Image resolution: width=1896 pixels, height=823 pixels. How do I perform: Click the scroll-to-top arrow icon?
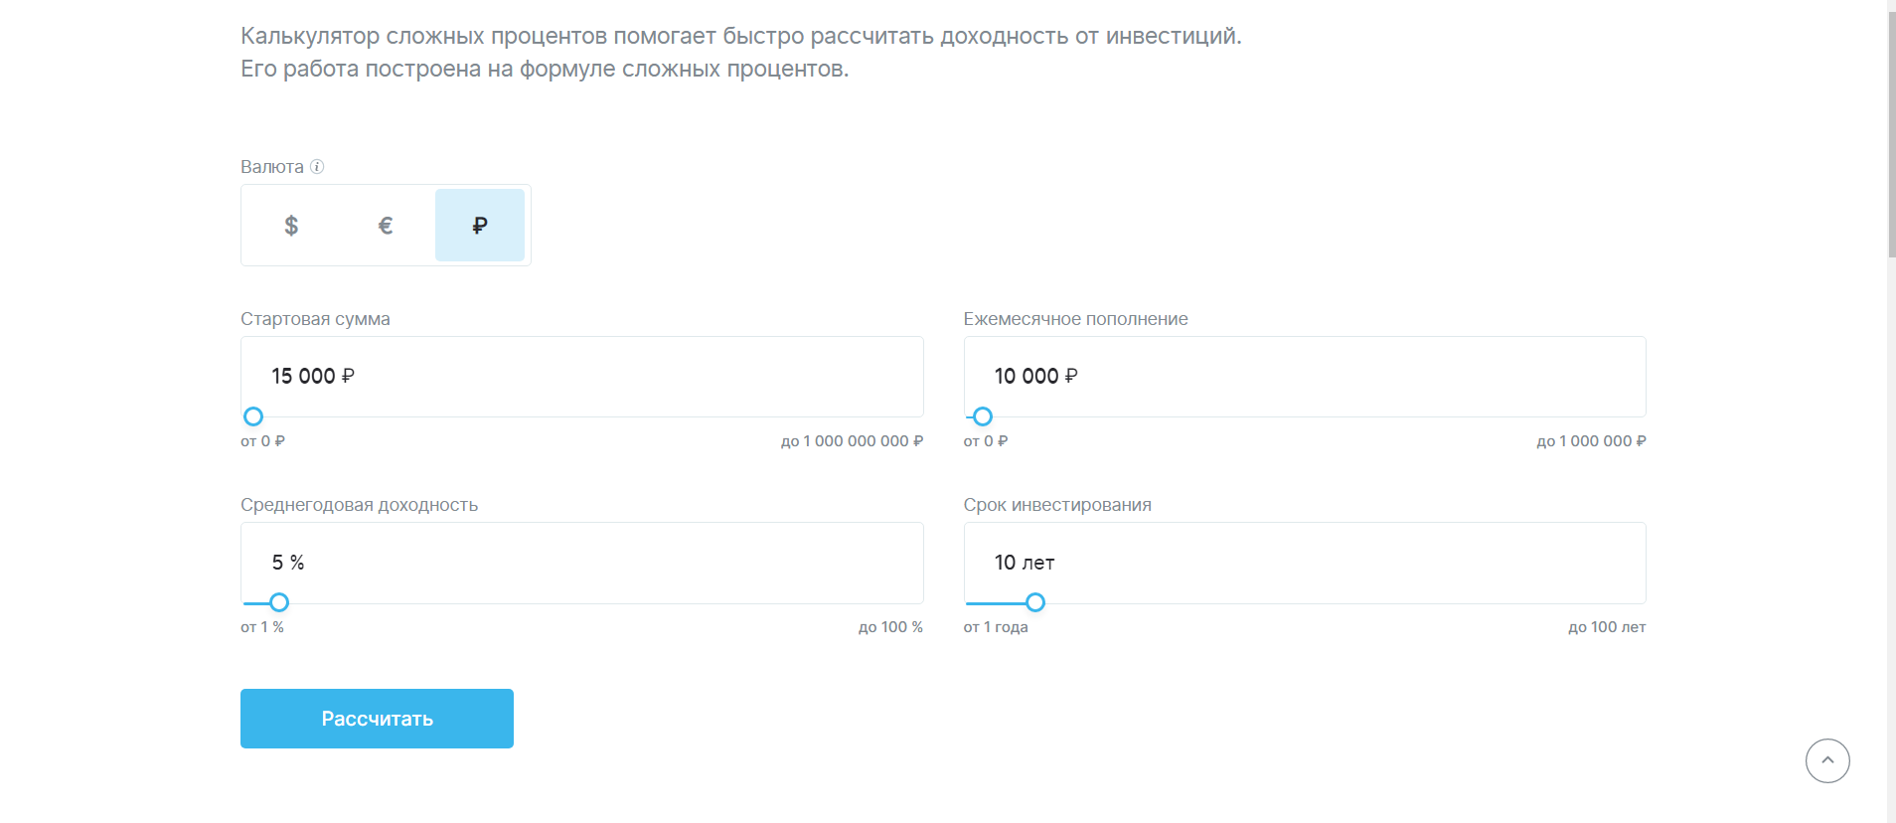1826,760
